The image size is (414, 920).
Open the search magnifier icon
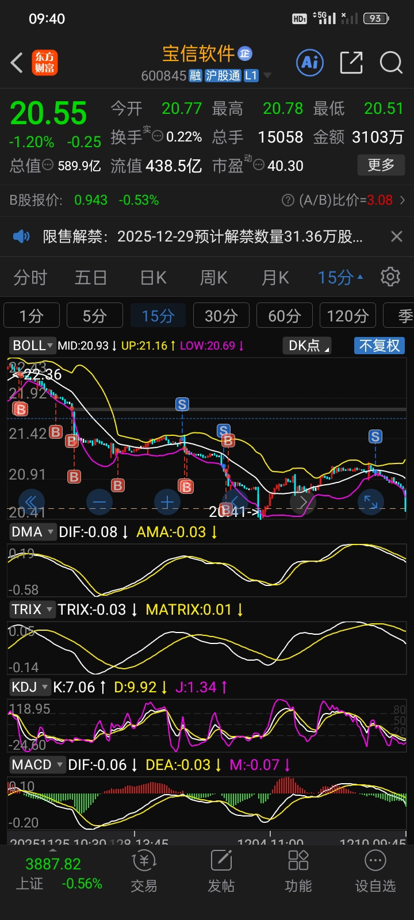(392, 62)
